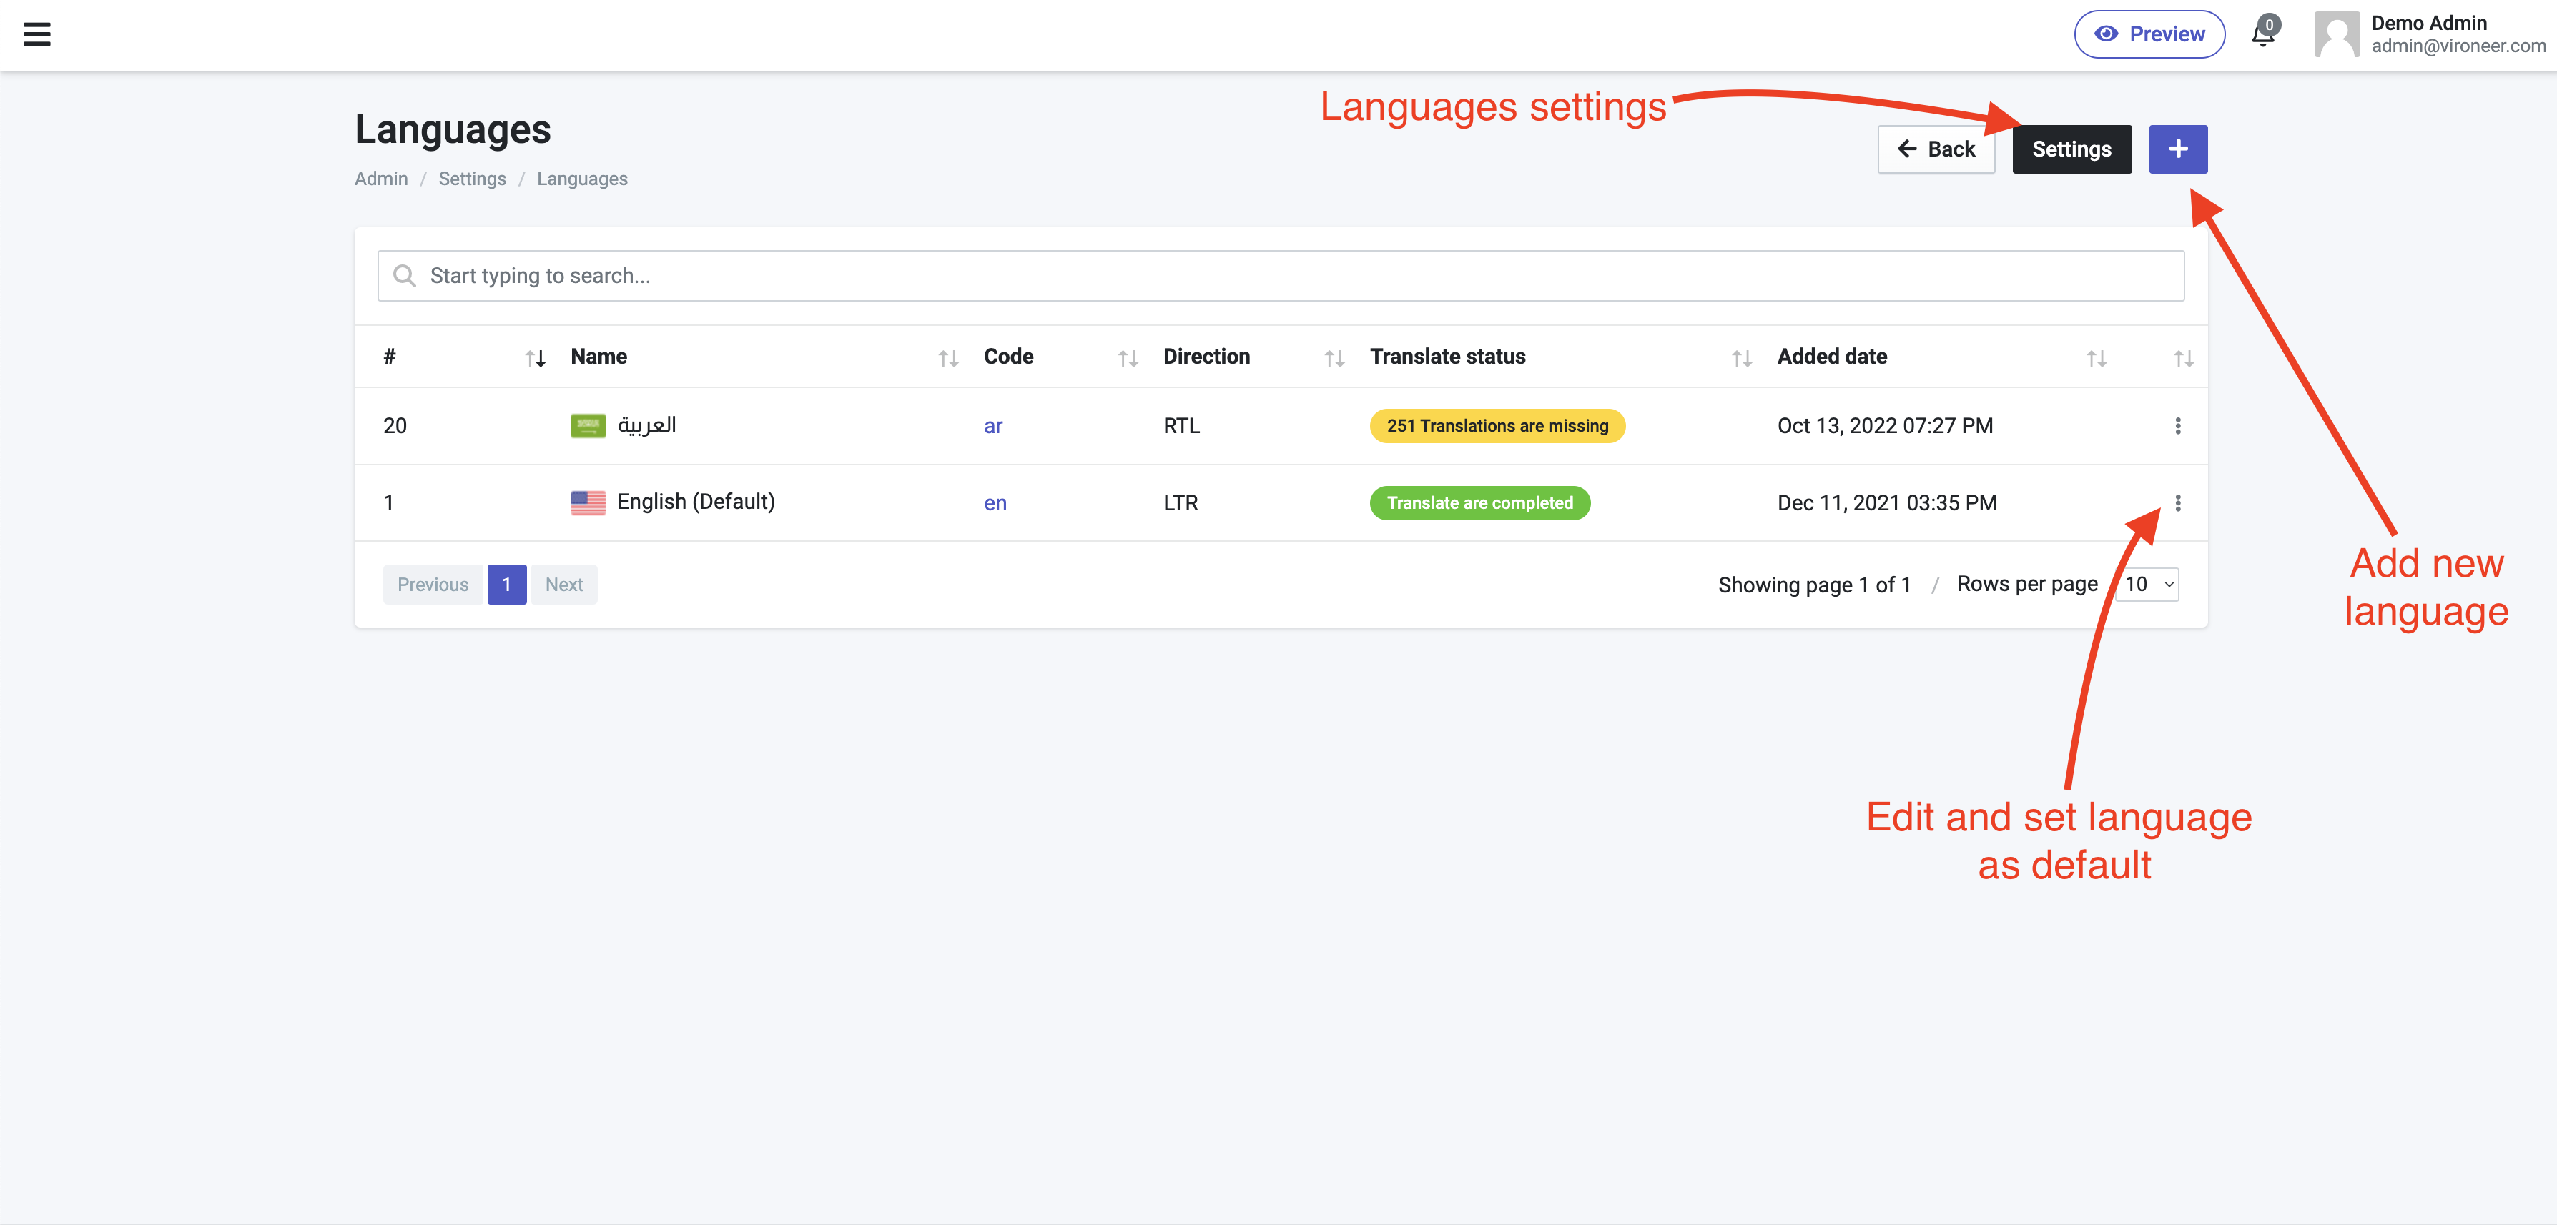2557x1225 pixels.
Task: Open the dark Settings button
Action: [x=2071, y=149]
